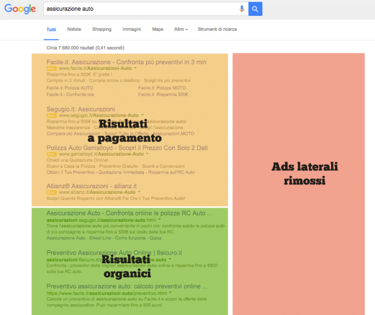
Task: Click 'Scopri Quanto Risparmi con Allianz' description
Action: [116, 198]
